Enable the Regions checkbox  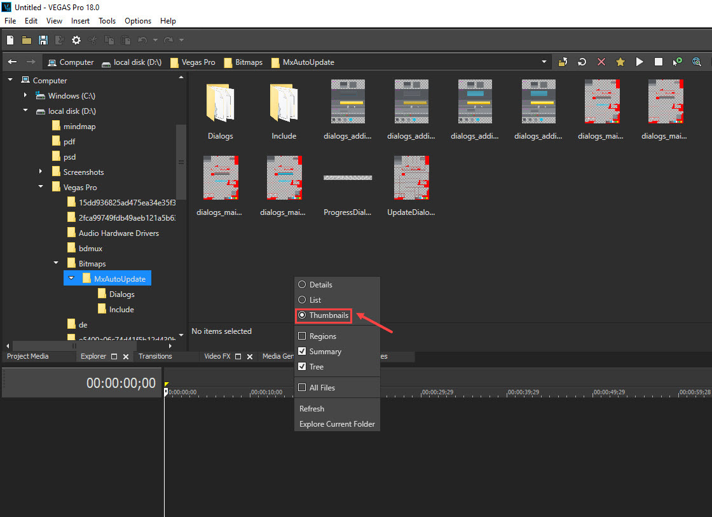(x=302, y=336)
